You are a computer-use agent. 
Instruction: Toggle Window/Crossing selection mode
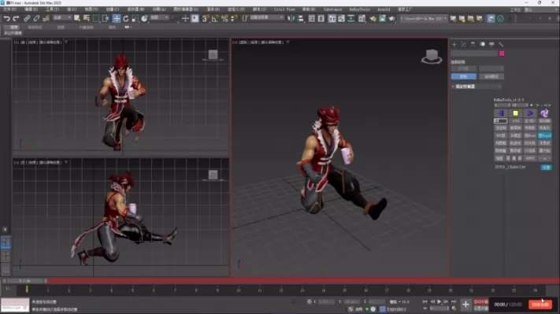[106, 19]
